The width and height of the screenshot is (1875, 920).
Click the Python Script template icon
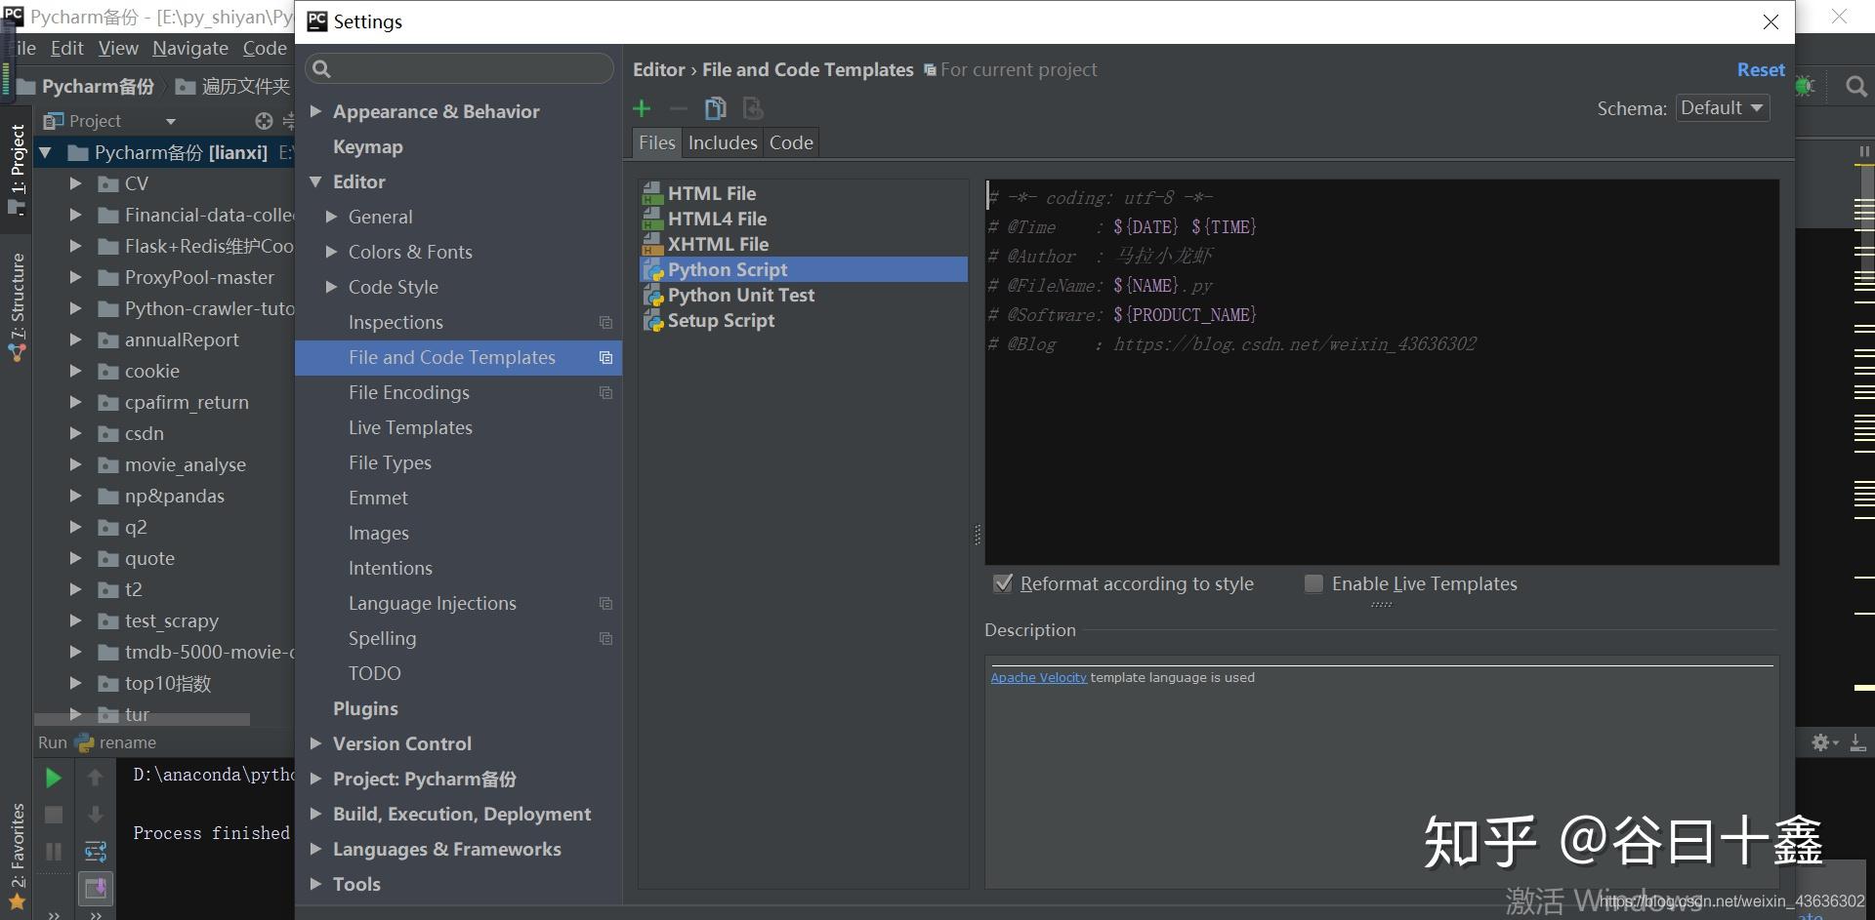pos(653,270)
